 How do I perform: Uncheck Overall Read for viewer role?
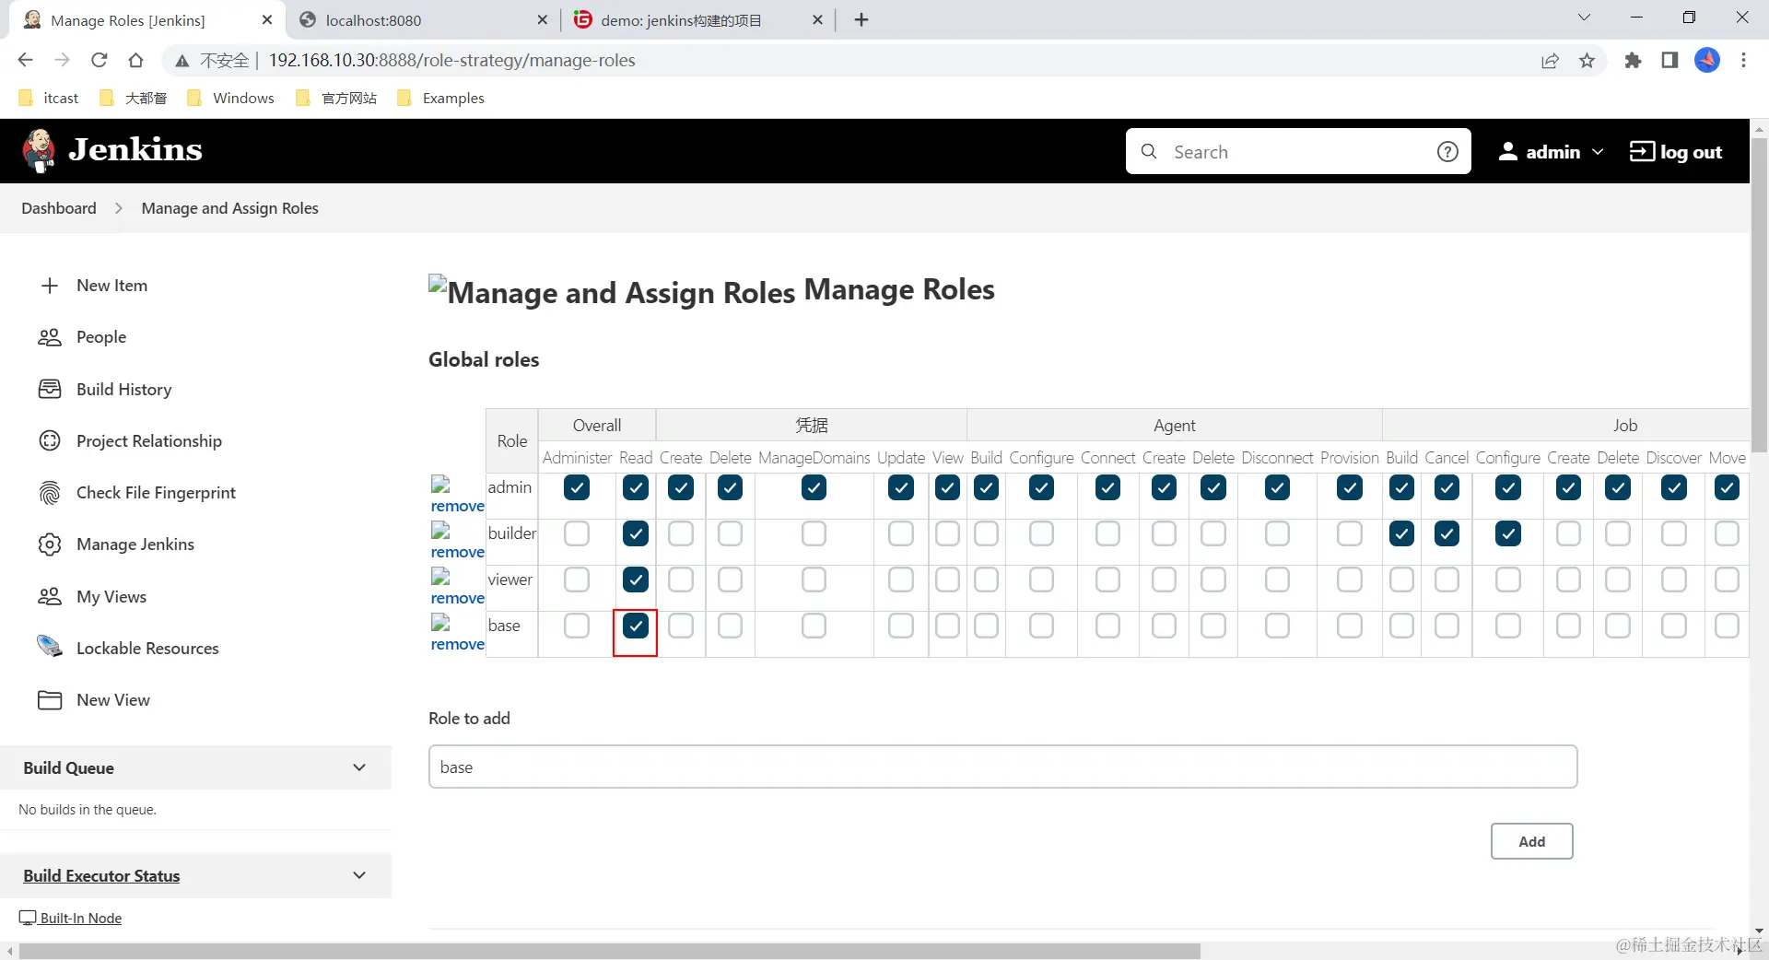coord(636,580)
